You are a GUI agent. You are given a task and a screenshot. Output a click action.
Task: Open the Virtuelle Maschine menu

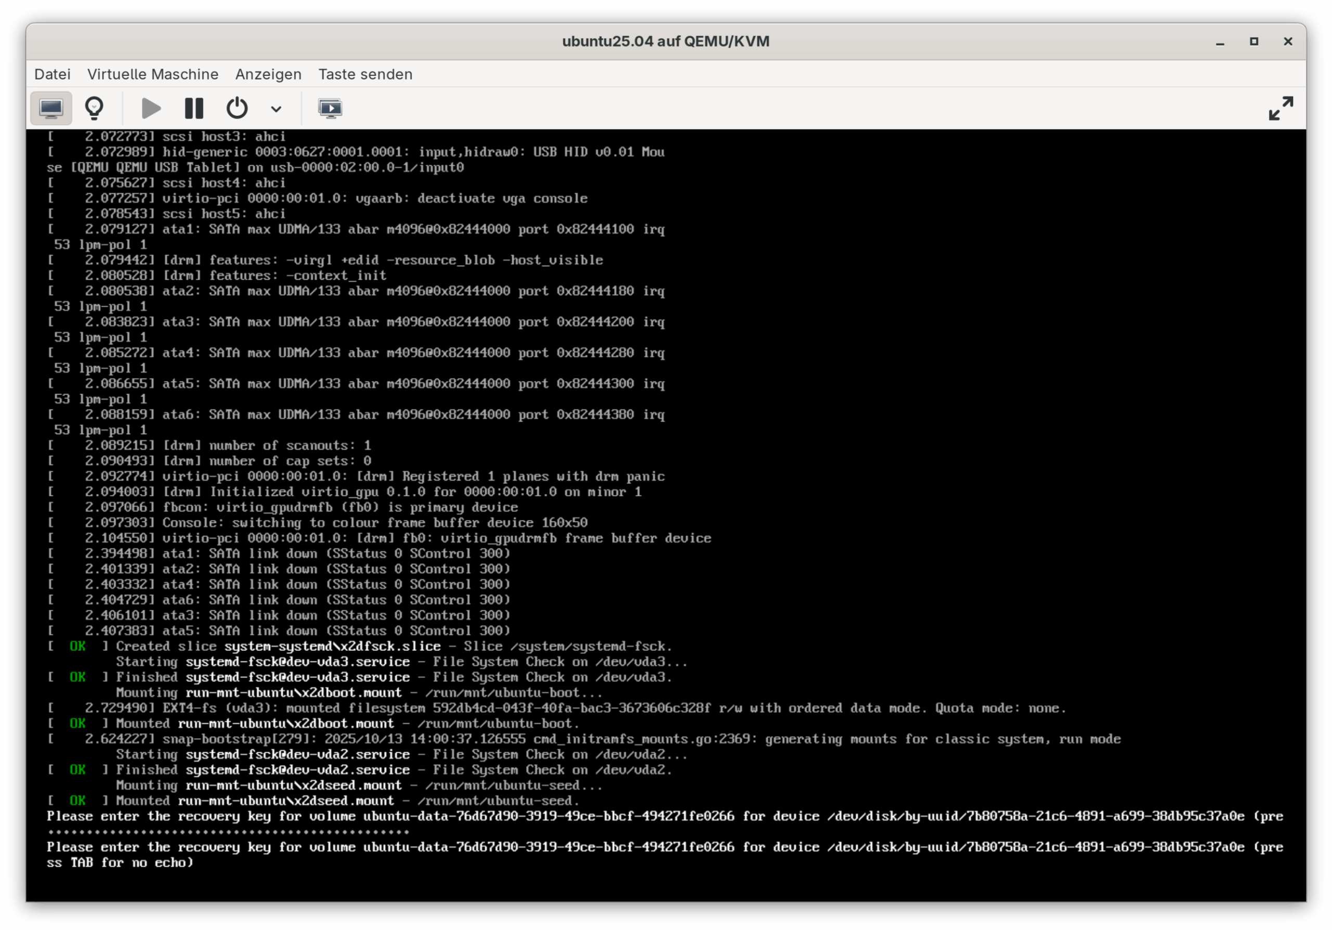coord(152,74)
